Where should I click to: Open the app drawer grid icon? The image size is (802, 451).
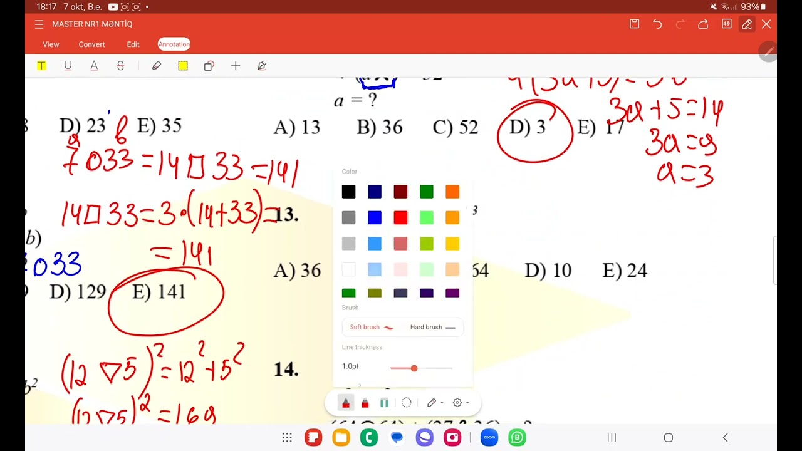click(x=287, y=438)
